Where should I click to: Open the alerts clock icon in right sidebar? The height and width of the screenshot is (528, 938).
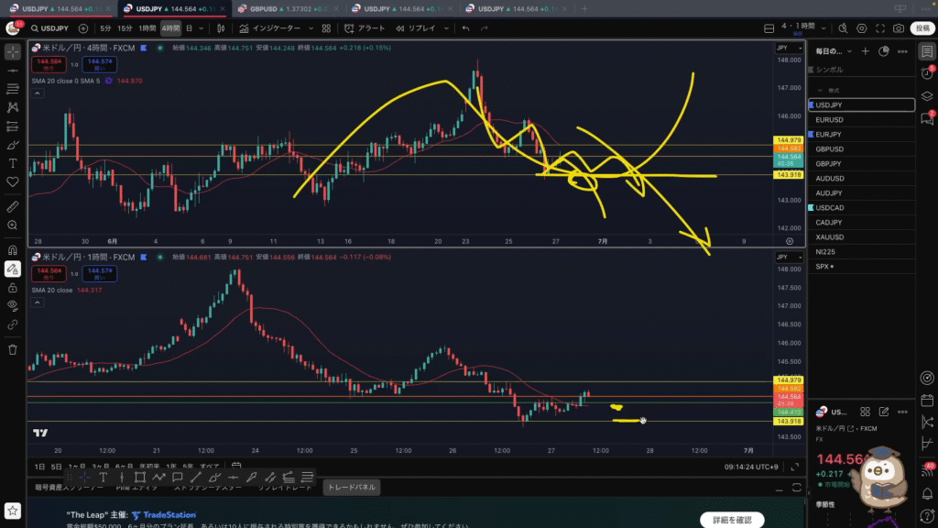coord(927,73)
